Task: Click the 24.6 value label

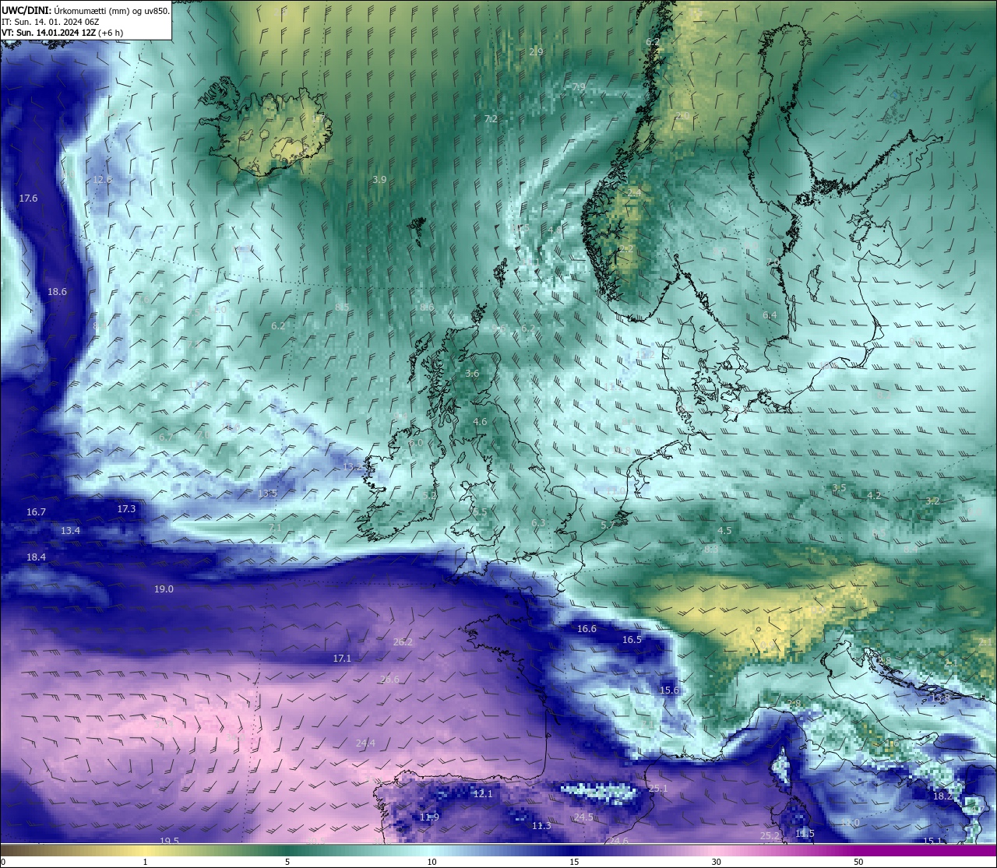Action: pos(618,842)
